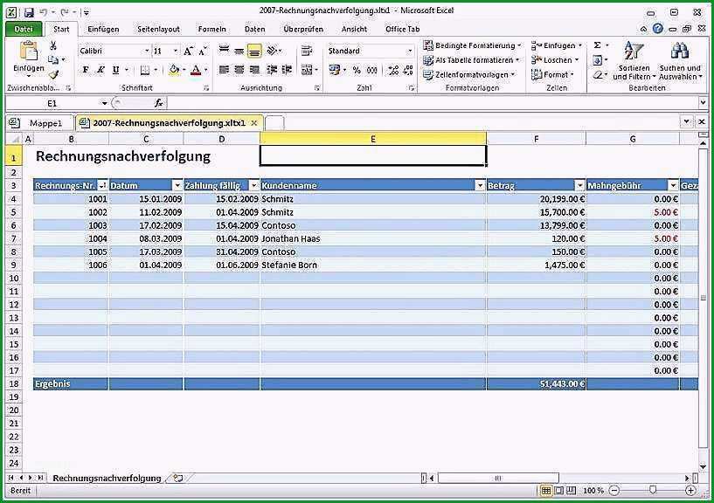Open Suchen und Auswählen binoculars menu
714x503 pixels.
pyautogui.click(x=680, y=60)
